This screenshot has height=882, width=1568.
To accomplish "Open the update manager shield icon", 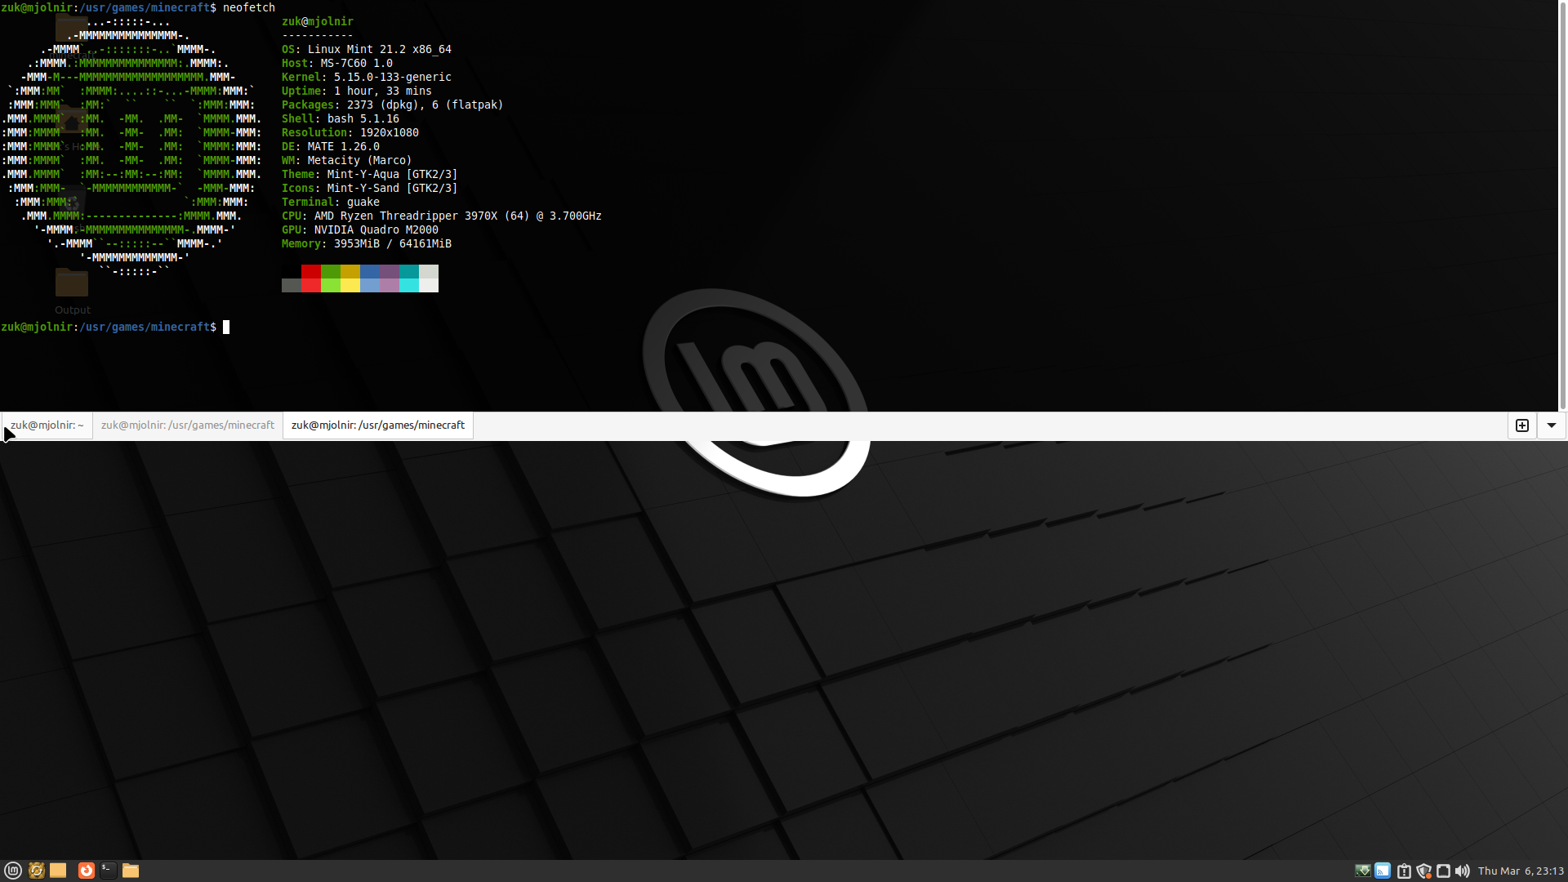I will pyautogui.click(x=1424, y=871).
